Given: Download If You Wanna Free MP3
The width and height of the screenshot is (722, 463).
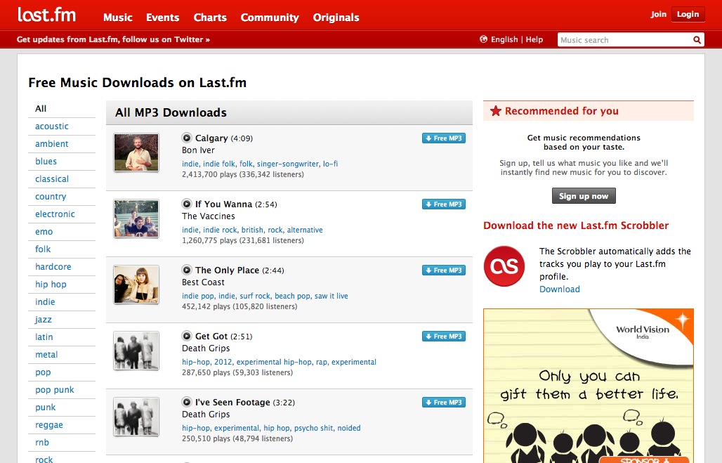Looking at the screenshot, I should 443,204.
